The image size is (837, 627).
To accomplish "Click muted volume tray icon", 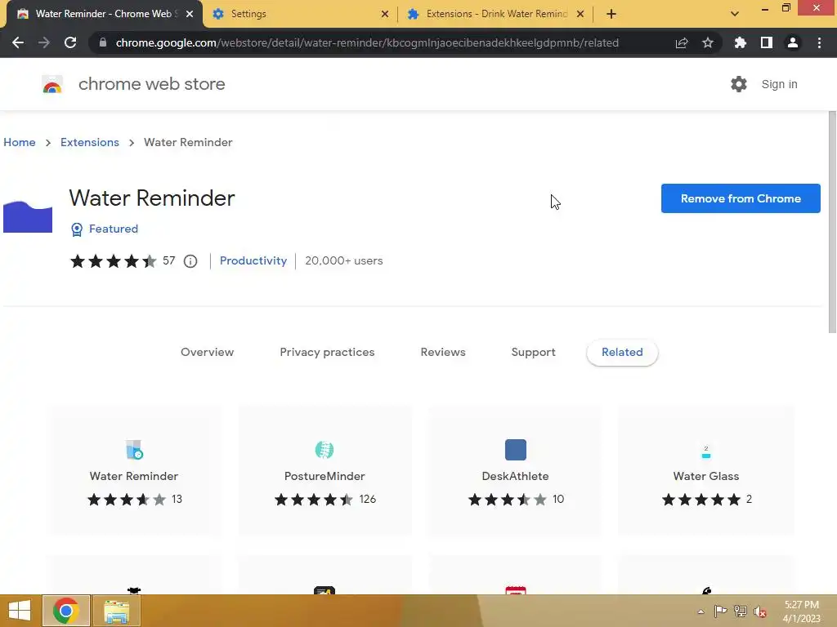I will [x=760, y=611].
